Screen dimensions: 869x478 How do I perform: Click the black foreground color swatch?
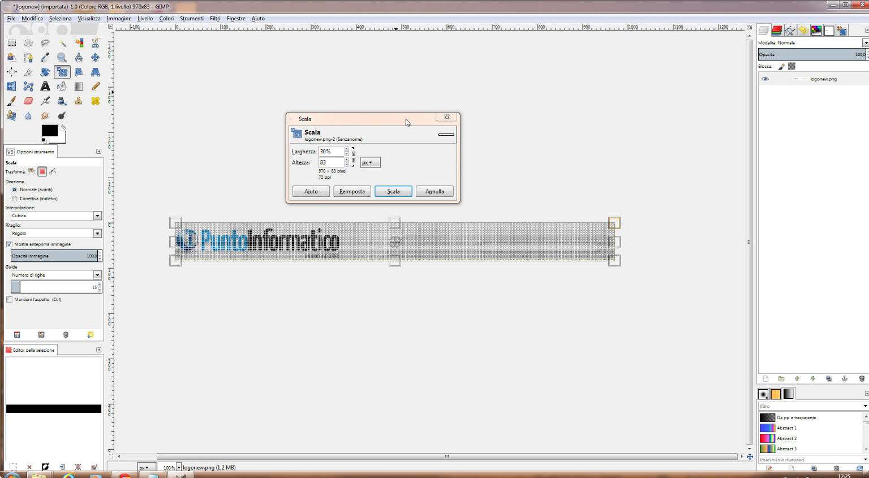(x=49, y=131)
